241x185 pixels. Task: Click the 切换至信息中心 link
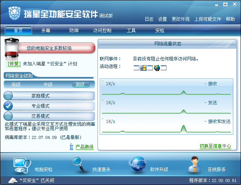(x=215, y=146)
